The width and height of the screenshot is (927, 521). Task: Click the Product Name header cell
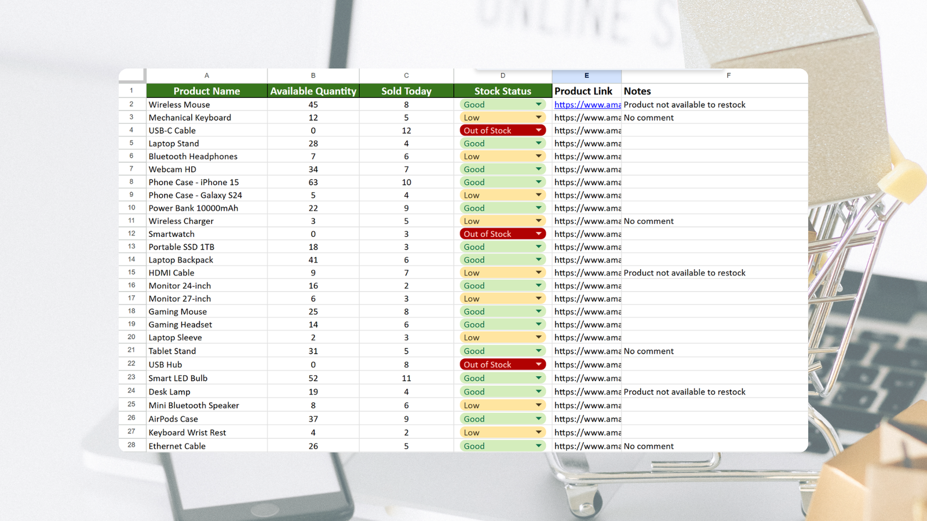click(207, 91)
